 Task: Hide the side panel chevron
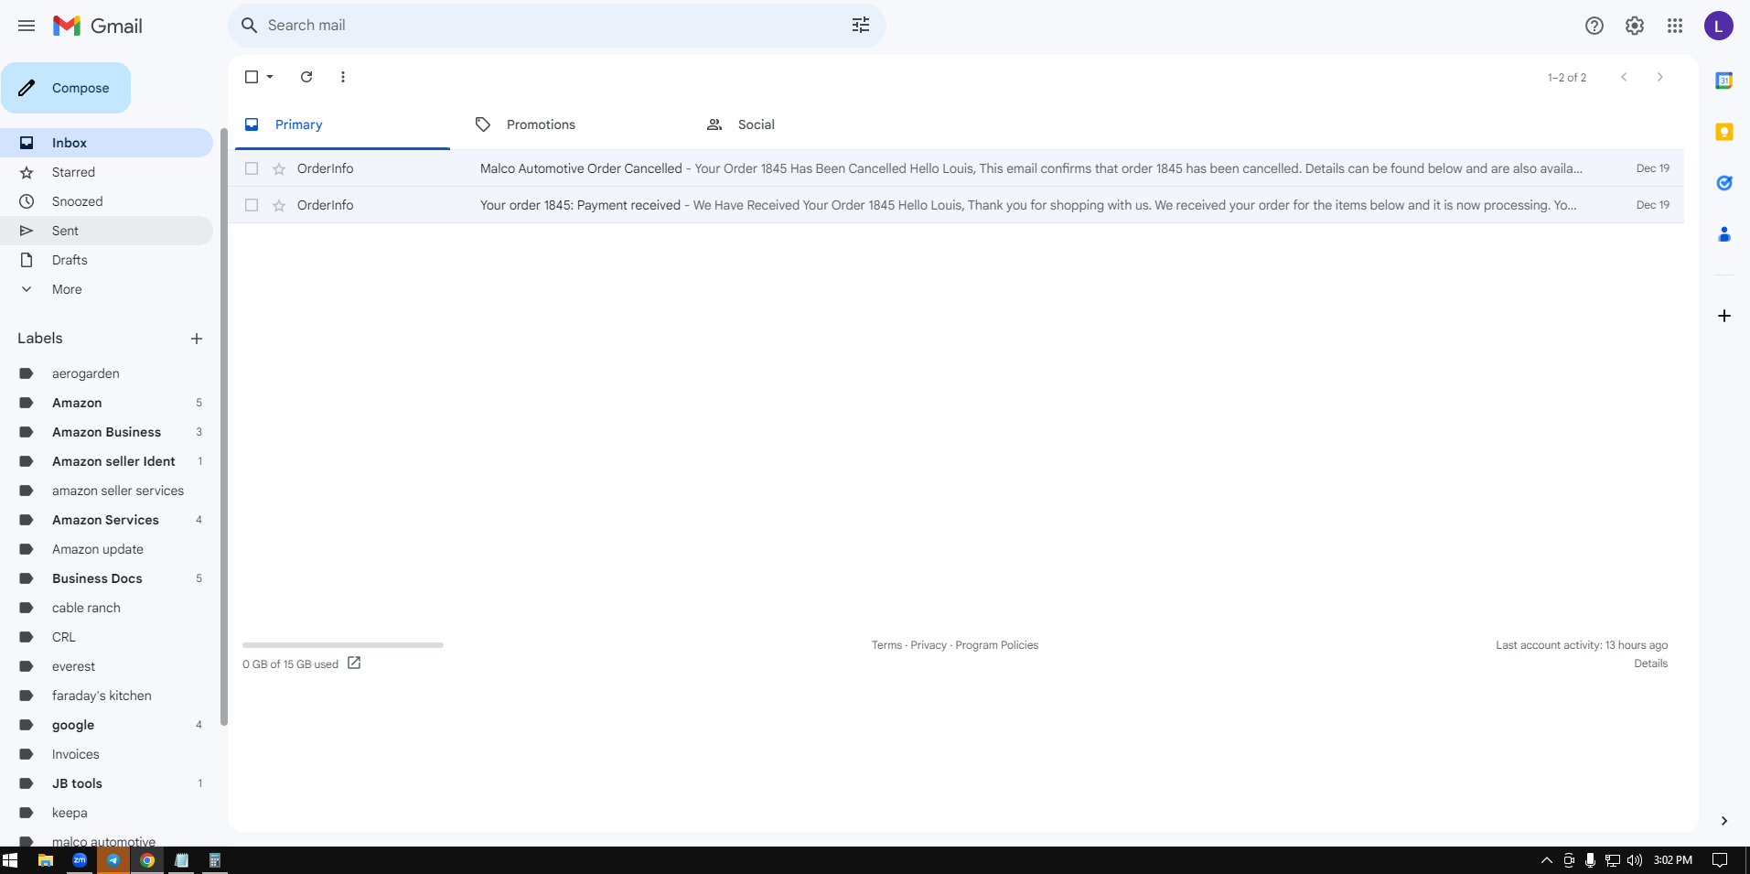[1724, 821]
